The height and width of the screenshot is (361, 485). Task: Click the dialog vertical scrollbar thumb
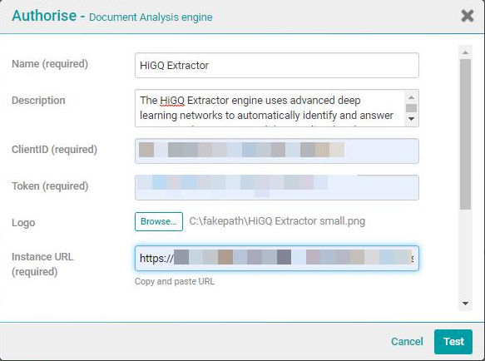(x=465, y=135)
